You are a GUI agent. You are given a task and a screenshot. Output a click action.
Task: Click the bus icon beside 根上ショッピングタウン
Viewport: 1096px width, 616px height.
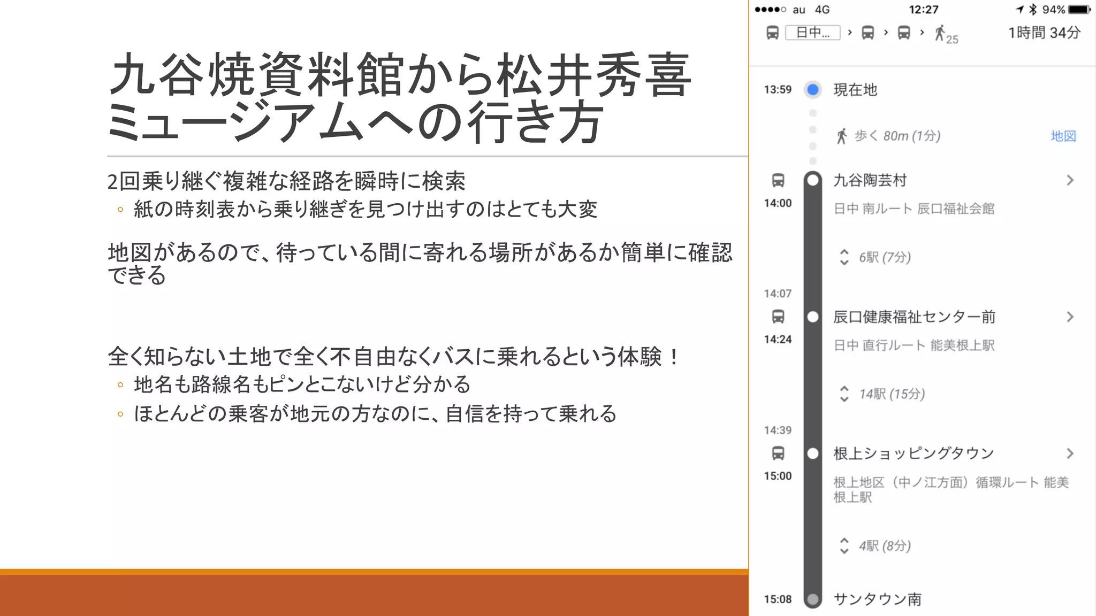(x=778, y=453)
